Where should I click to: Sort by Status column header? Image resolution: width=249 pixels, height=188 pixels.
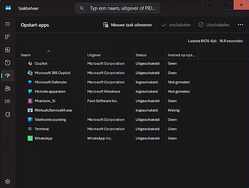pyautogui.click(x=141, y=55)
